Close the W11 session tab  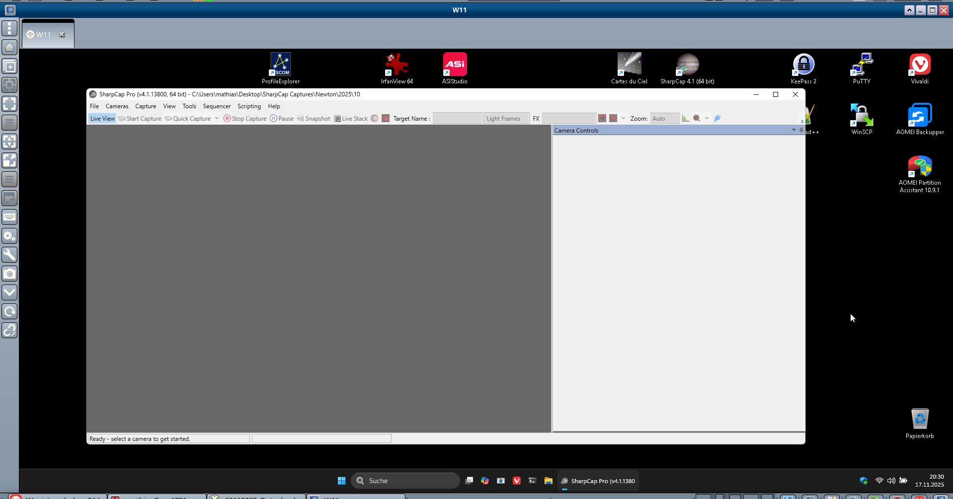[x=62, y=34]
